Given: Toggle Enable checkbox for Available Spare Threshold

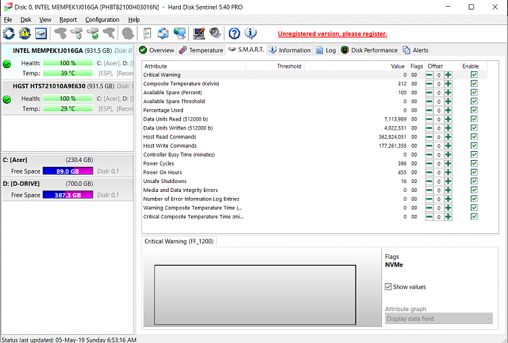Looking at the screenshot, I should [x=474, y=102].
